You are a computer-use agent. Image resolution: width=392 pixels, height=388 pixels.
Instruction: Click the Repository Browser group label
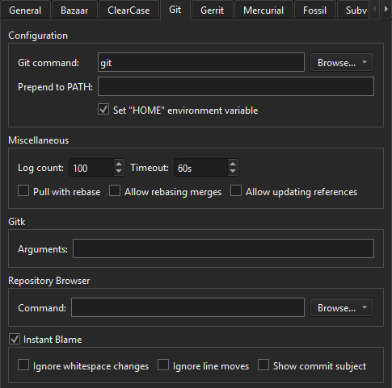click(x=49, y=281)
